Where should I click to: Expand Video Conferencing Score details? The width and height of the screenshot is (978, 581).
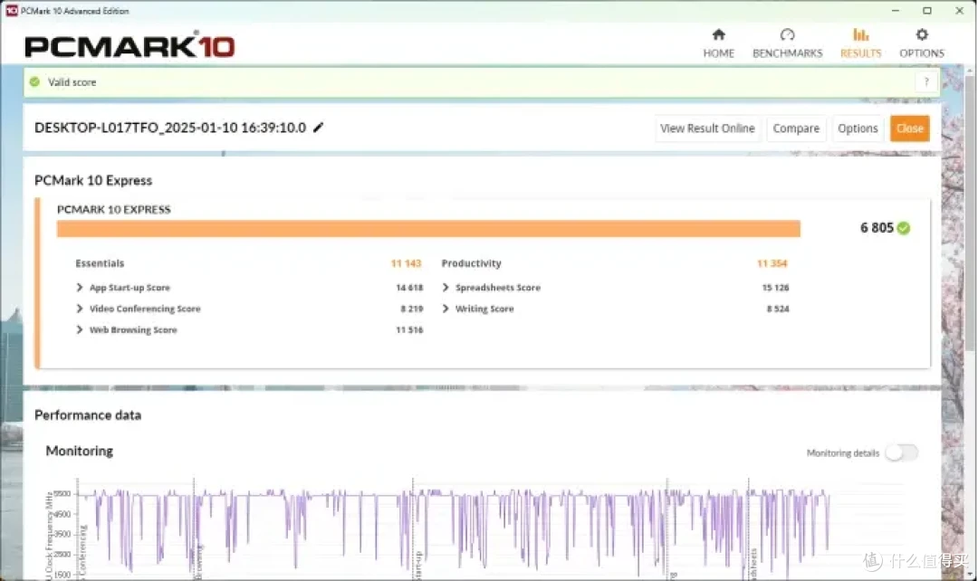click(79, 309)
